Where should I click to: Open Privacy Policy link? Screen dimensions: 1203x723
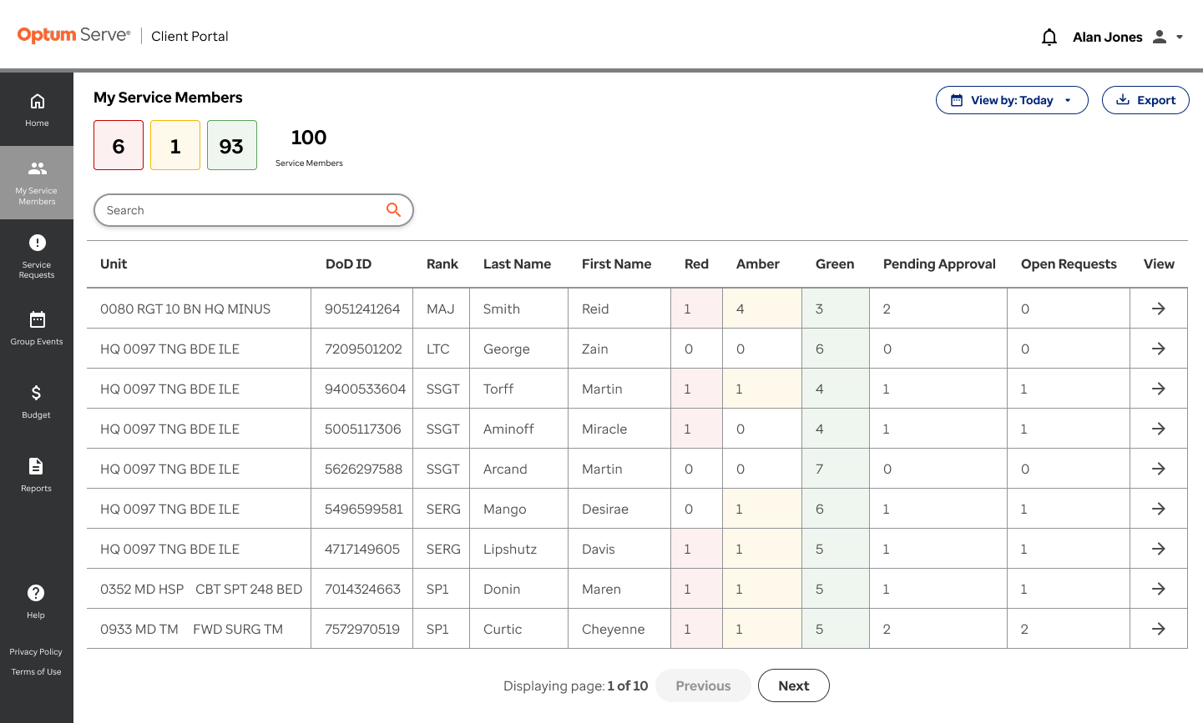pos(36,652)
